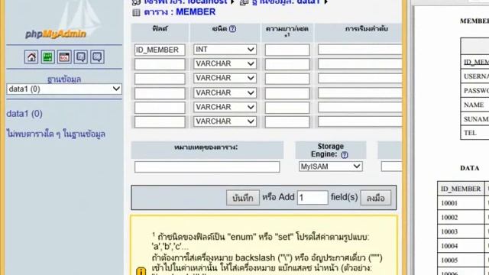Open INT type dropdown for ID_MEMBER
Image resolution: width=489 pixels, height=275 pixels.
pyautogui.click(x=225, y=50)
